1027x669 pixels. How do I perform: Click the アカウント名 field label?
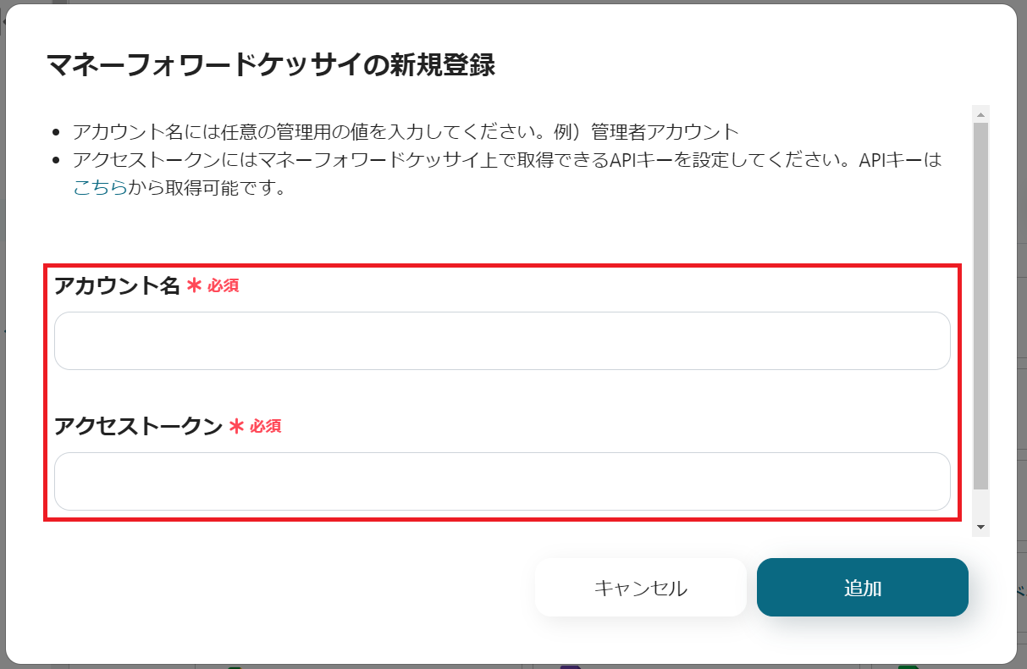point(117,286)
